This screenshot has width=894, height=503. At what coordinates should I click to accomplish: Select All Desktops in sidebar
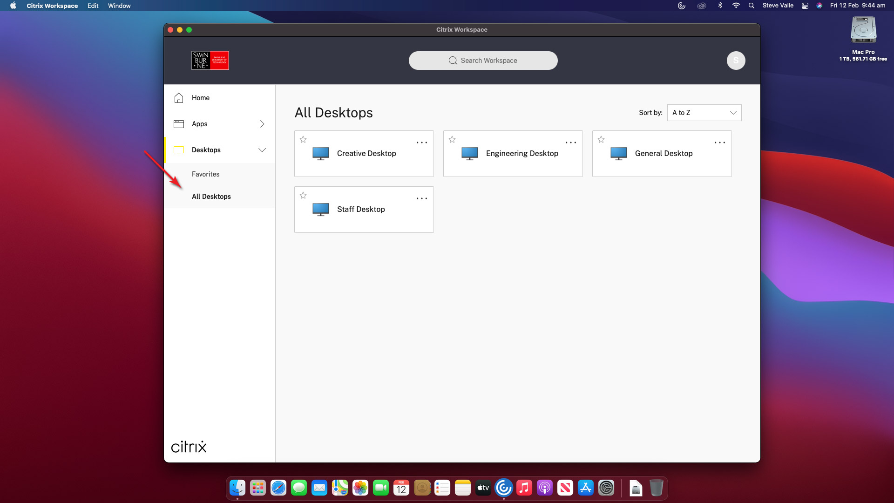(211, 197)
